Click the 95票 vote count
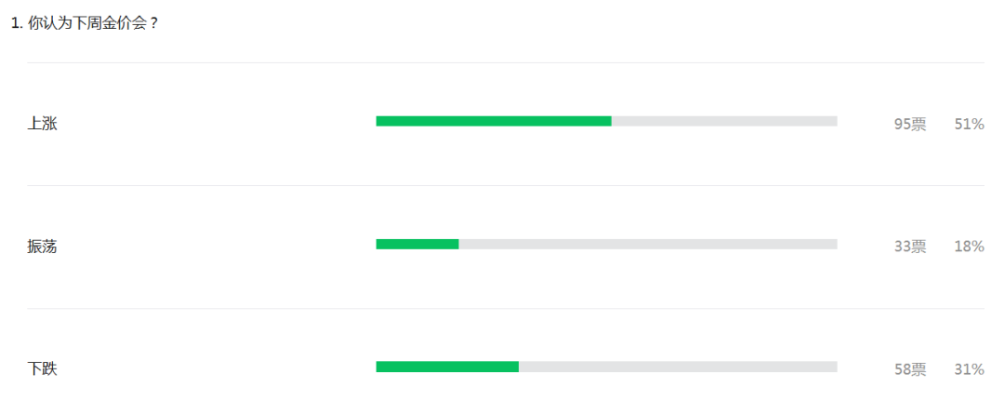Screen dimensions: 1004x401 (910, 125)
